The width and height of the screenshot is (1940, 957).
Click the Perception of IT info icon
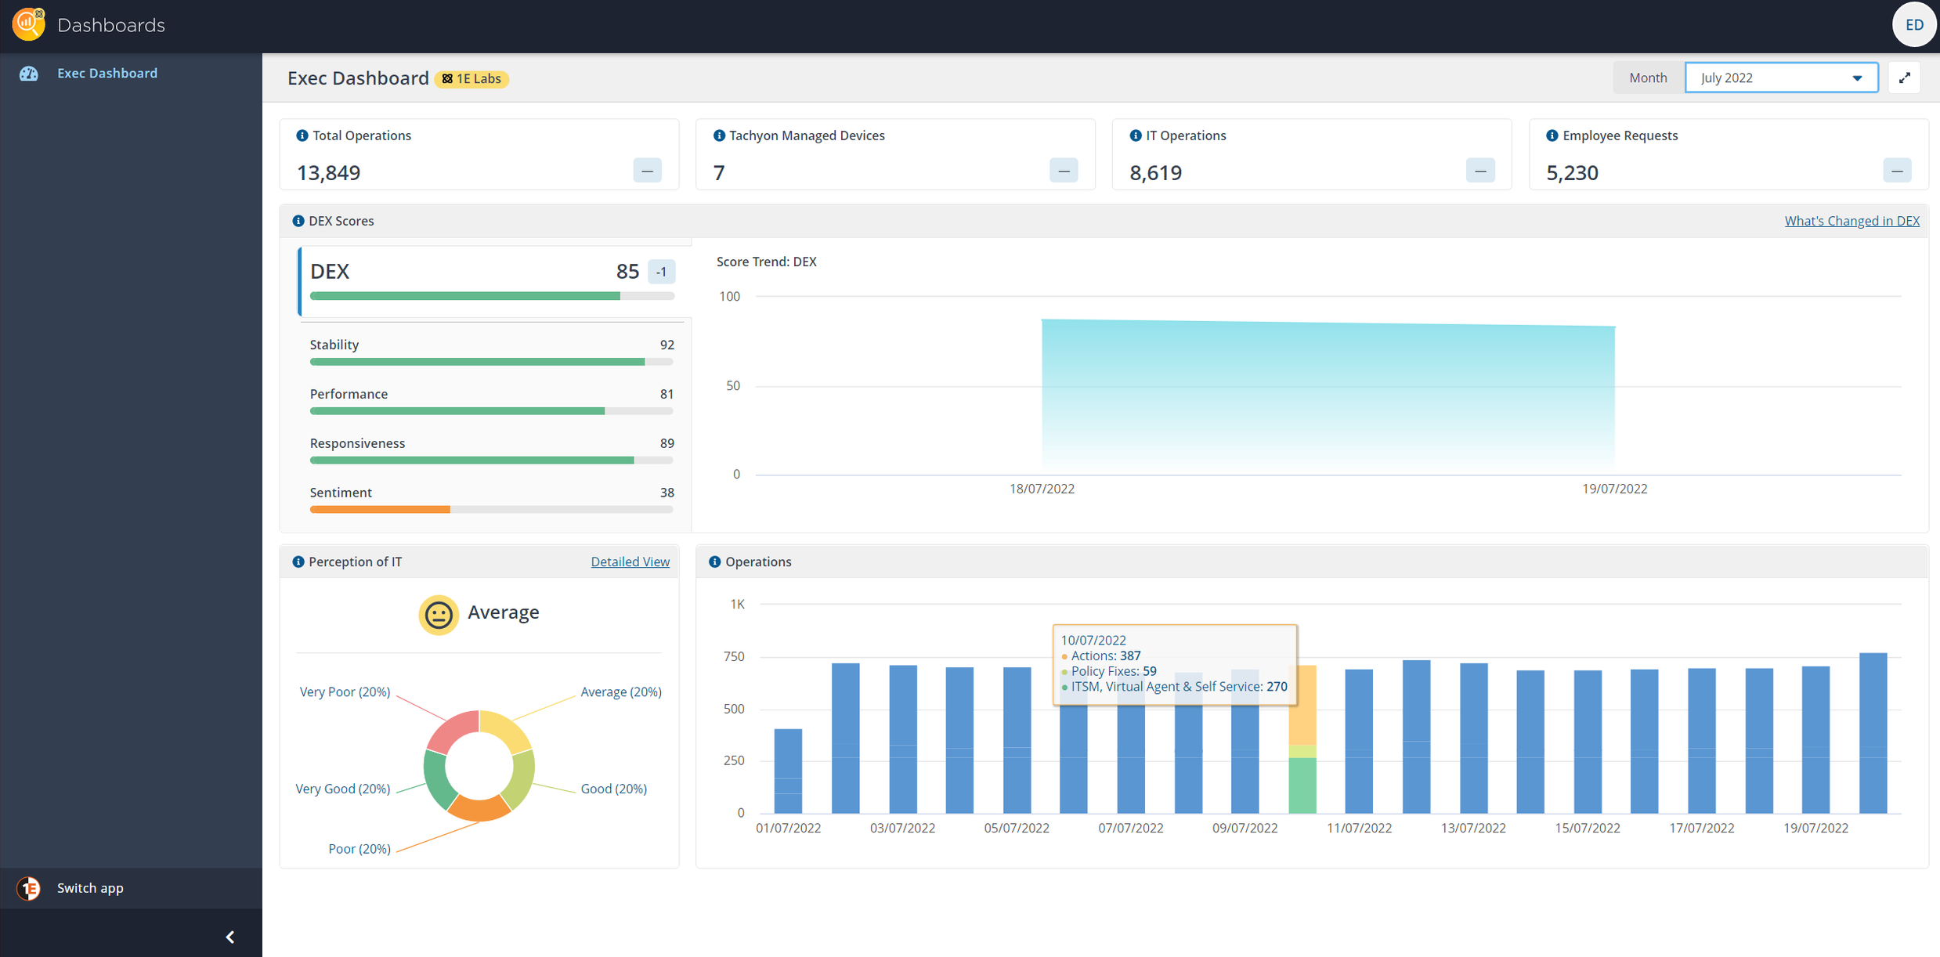click(x=298, y=562)
